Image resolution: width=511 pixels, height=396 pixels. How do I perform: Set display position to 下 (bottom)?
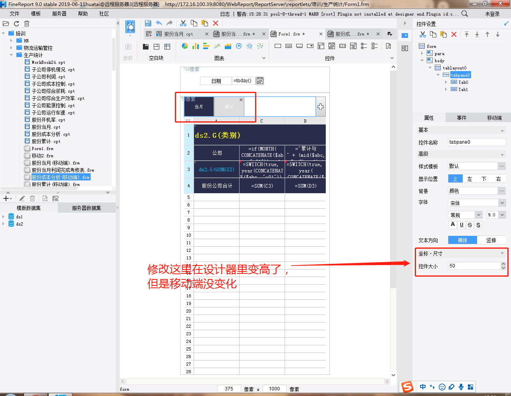point(484,179)
